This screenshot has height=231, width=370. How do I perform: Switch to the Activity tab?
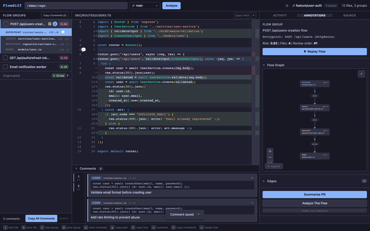pos(280,15)
